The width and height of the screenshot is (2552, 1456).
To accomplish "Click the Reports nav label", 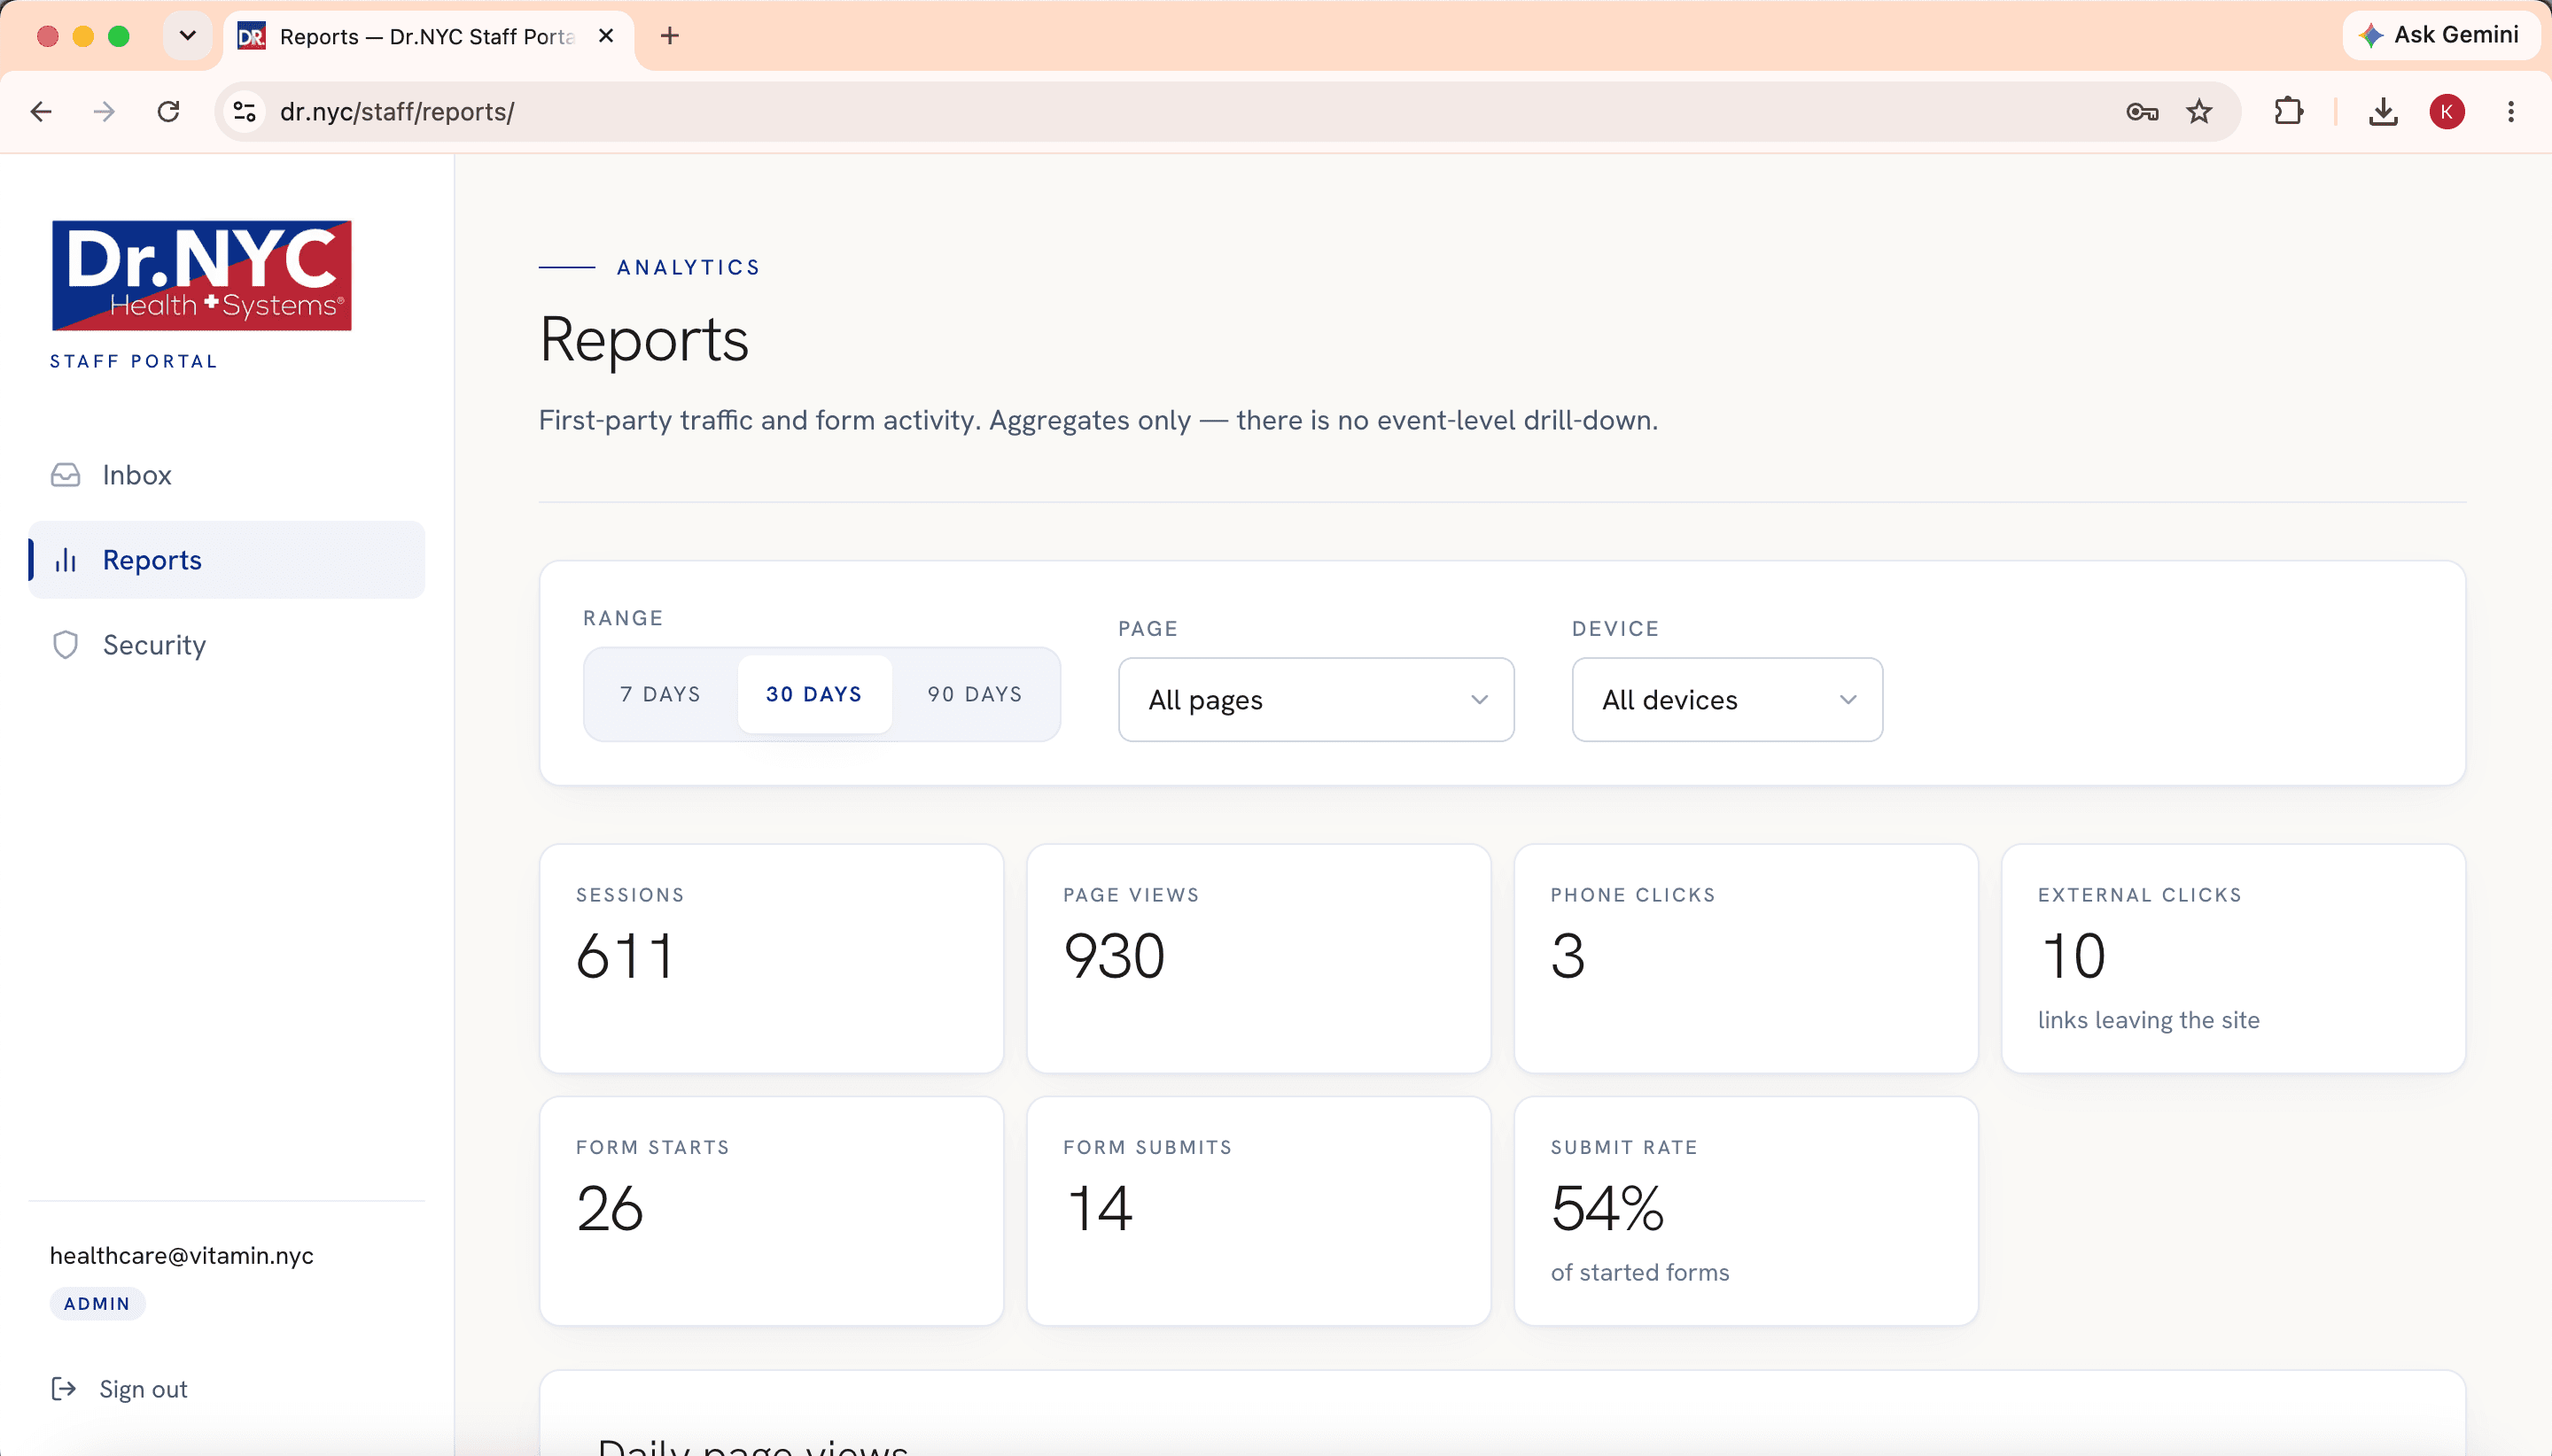I will [x=152, y=560].
